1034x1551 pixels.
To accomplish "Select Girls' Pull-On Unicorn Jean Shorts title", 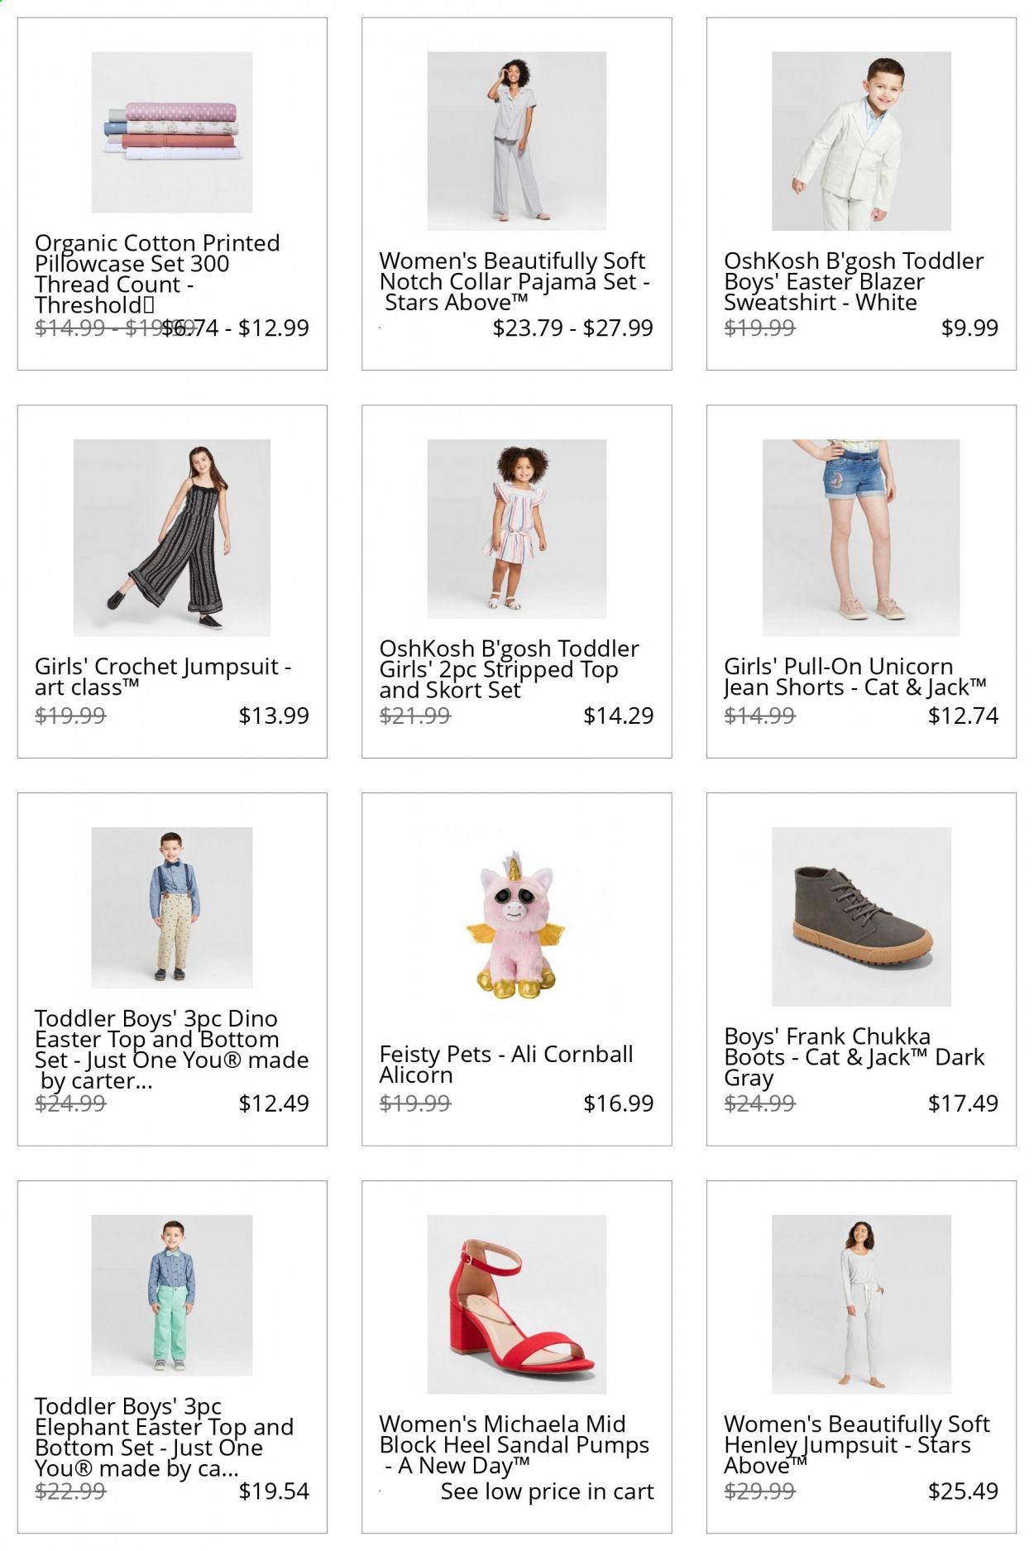I will (x=855, y=677).
